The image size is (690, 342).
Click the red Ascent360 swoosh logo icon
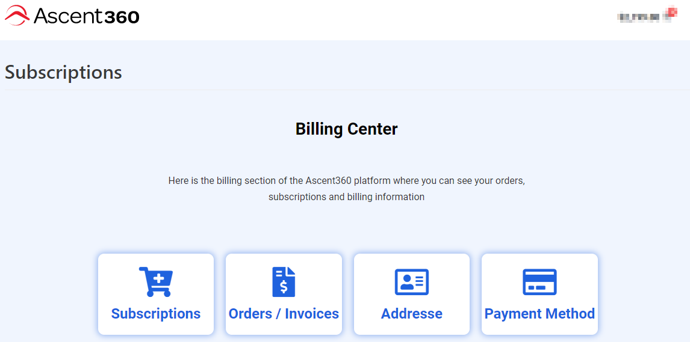click(x=17, y=16)
